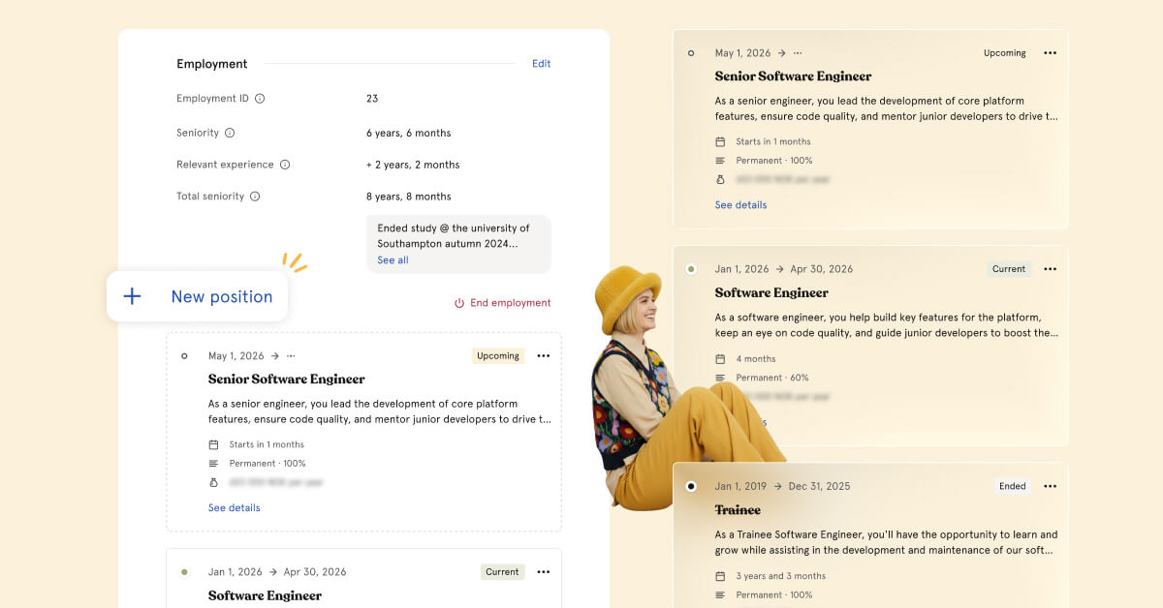Click the Upcoming badge on left Senior Software Engineer card

point(498,356)
